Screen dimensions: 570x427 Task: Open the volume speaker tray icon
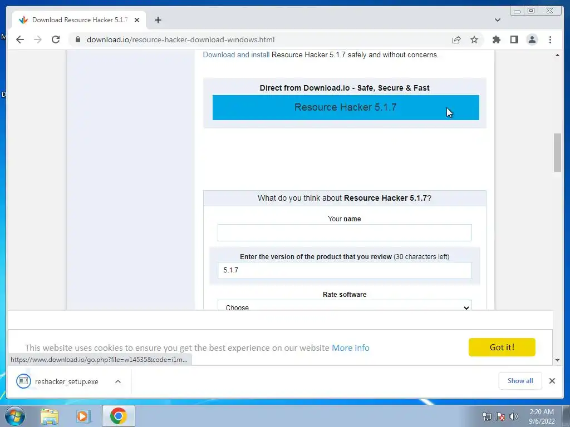point(514,416)
